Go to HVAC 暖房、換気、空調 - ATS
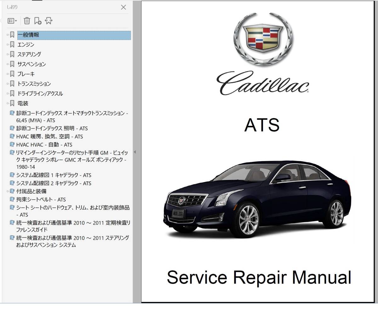 pos(50,137)
